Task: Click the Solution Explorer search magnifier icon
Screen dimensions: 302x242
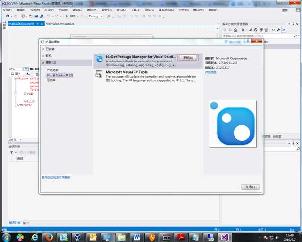Action: [295, 36]
